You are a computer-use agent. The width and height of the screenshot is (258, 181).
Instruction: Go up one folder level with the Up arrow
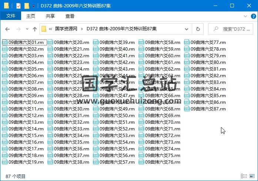pos(34,29)
